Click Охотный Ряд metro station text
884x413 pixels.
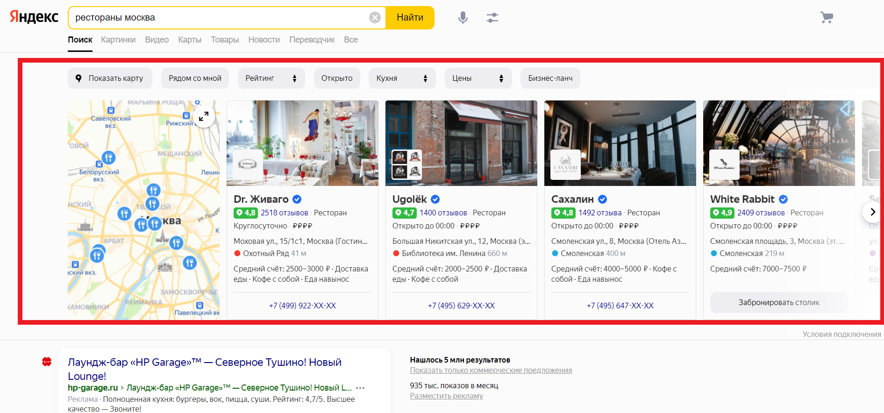pos(266,254)
